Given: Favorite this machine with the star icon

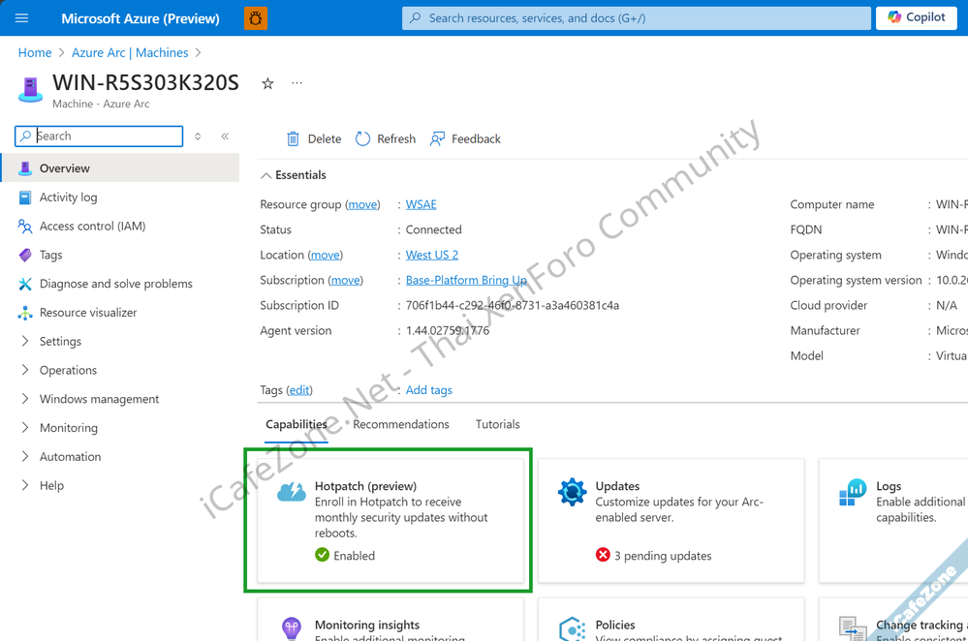Looking at the screenshot, I should 267,84.
